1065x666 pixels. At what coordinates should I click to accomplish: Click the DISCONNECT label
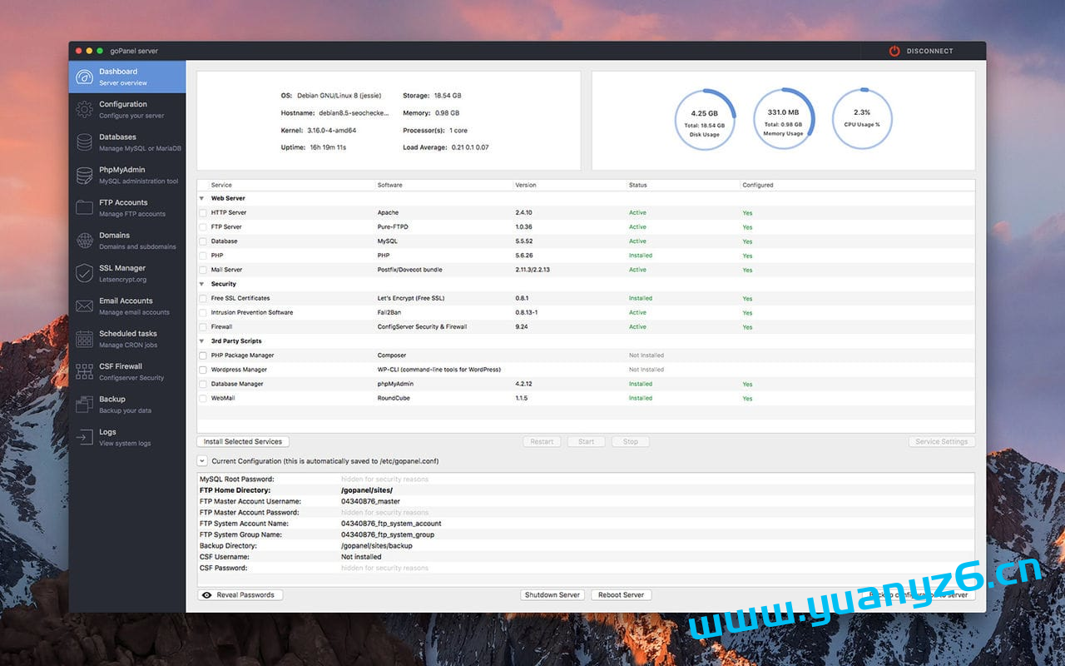click(x=930, y=52)
